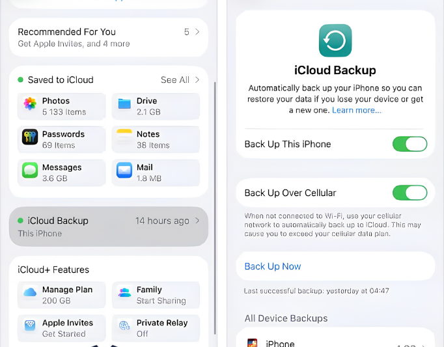Screen dimensions: 444x347
Task: Open iCloud Backup row chevron
Action: 197,221
